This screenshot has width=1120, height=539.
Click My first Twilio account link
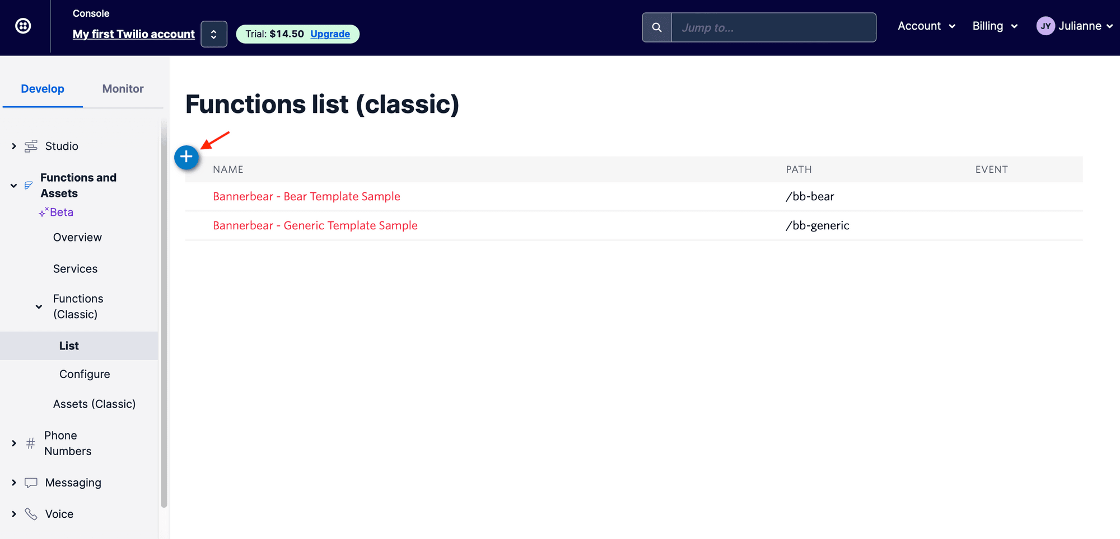[x=134, y=34]
